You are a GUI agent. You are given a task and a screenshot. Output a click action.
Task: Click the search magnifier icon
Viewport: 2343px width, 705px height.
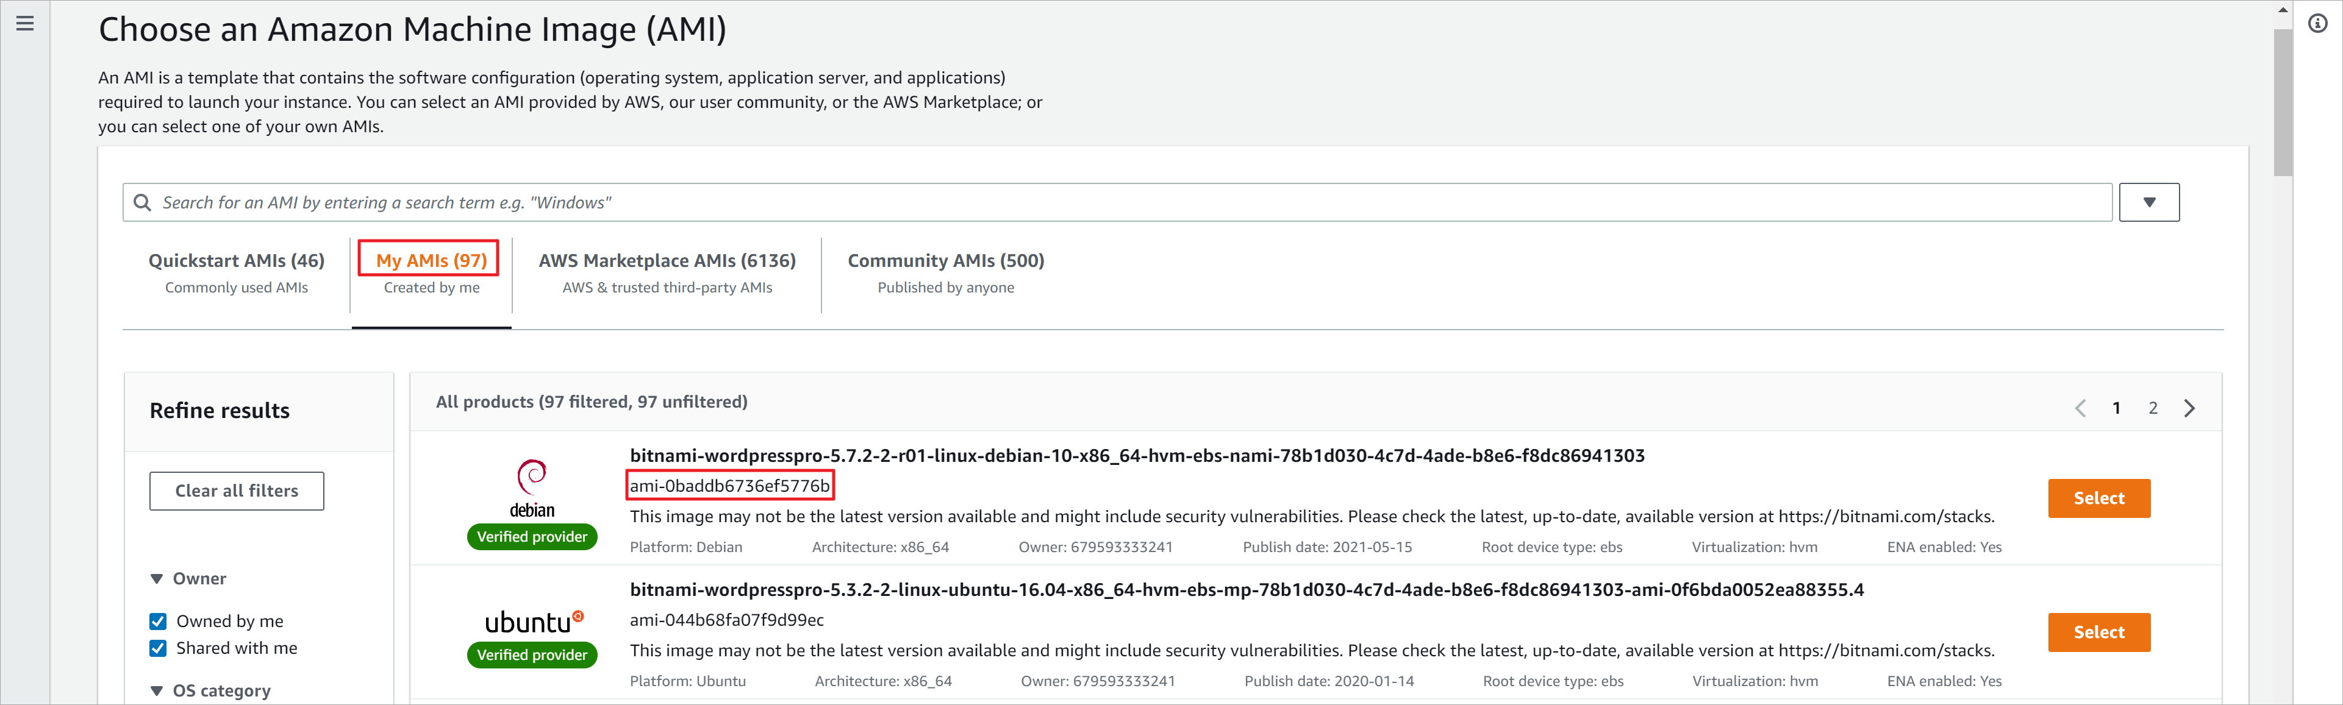pyautogui.click(x=143, y=202)
